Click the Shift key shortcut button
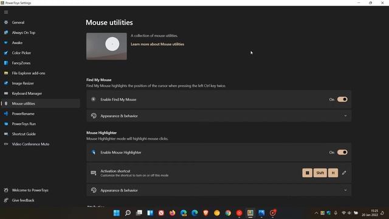 [320, 173]
